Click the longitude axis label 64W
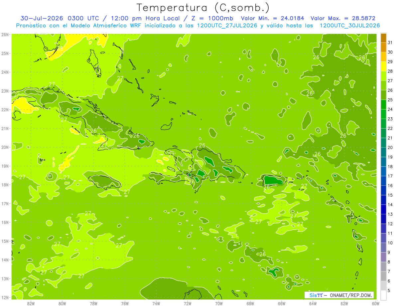The height and width of the screenshot is (308, 399). [313, 303]
